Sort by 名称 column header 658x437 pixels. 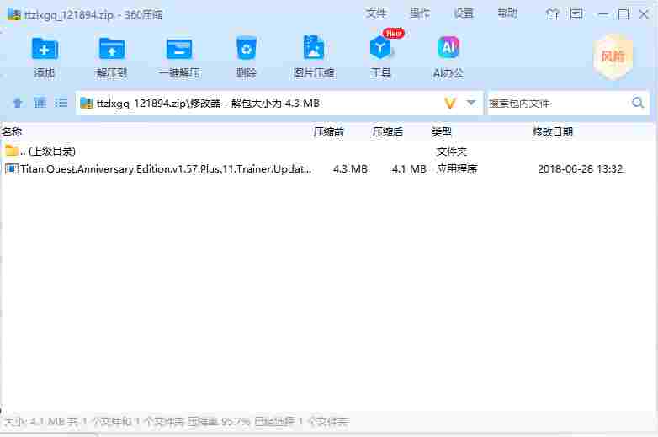[12, 132]
